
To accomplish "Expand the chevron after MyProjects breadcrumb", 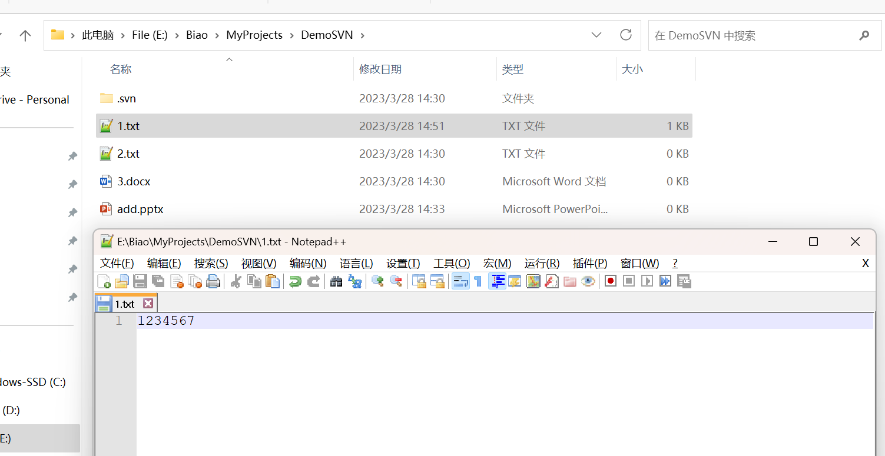I will point(292,35).
